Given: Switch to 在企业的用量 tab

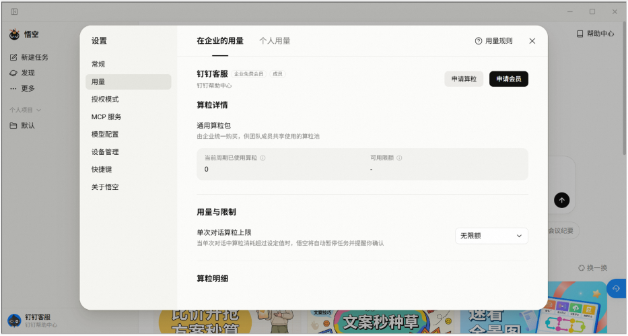Looking at the screenshot, I should tap(220, 41).
